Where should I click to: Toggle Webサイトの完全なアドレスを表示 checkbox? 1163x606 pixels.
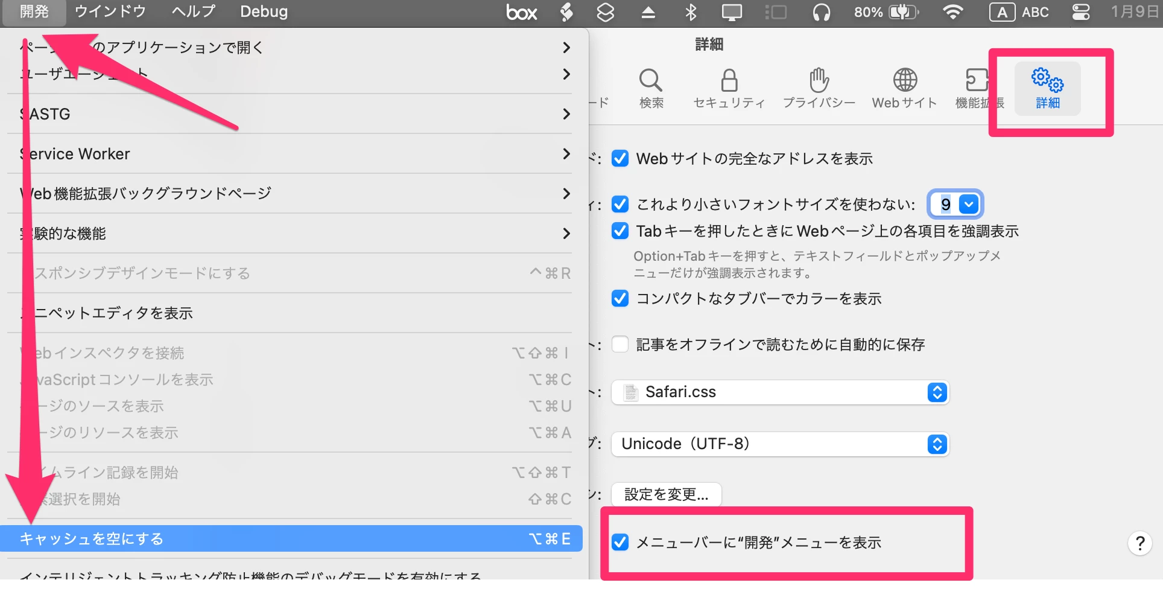(620, 158)
